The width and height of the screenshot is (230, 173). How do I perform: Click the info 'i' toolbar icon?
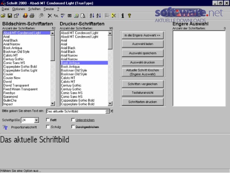coord(123,16)
